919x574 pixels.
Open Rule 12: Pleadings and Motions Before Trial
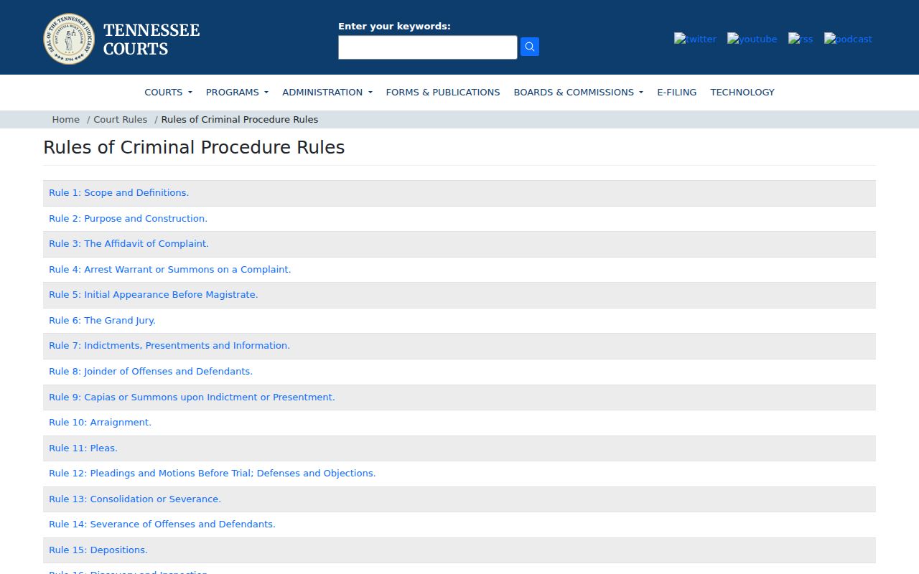(x=213, y=474)
